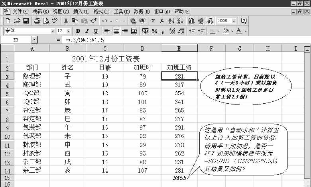Increase cell indent
The width and height of the screenshot is (311, 187).
(x=201, y=31)
